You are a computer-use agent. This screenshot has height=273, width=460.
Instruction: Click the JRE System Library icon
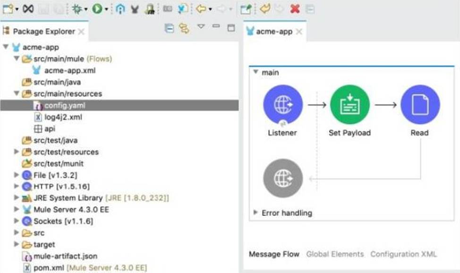coord(27,198)
